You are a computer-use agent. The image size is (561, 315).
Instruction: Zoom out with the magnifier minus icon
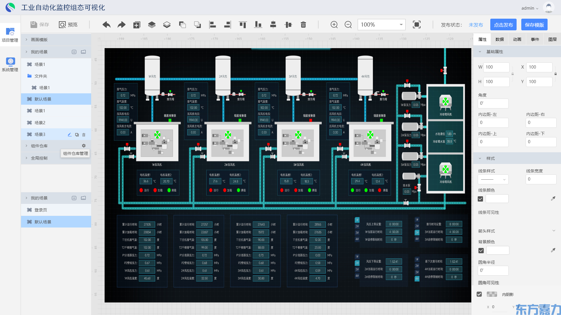click(x=348, y=25)
